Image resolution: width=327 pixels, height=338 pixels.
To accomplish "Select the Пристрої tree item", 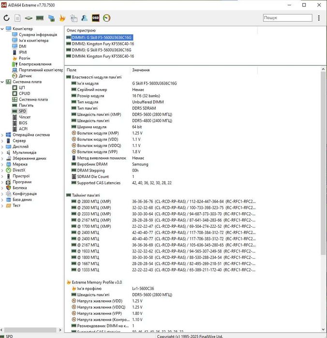I will tap(21, 176).
